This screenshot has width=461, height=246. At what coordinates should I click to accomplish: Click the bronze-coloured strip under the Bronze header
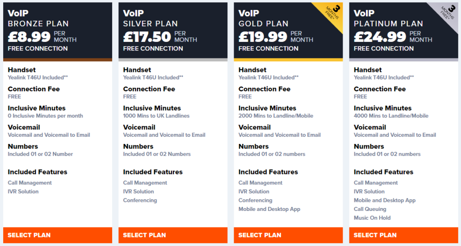point(58,59)
